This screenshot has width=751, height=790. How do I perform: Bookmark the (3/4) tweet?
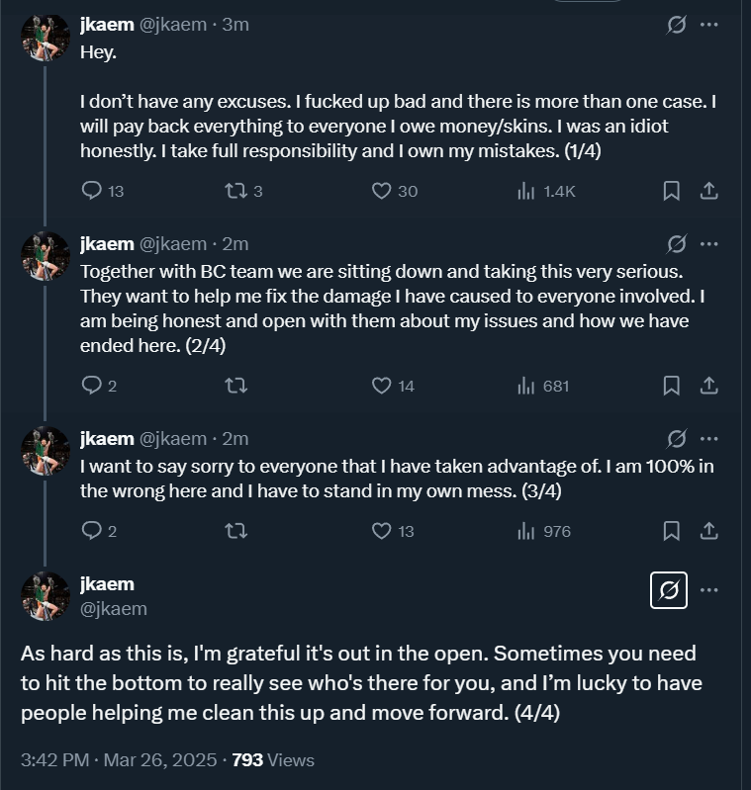671,531
